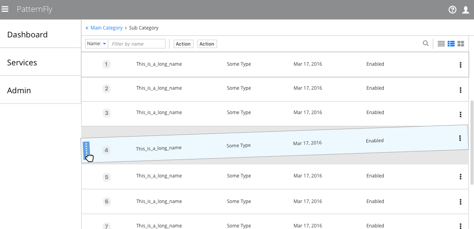Click Some Type in row 2
474x229 pixels.
[239, 88]
